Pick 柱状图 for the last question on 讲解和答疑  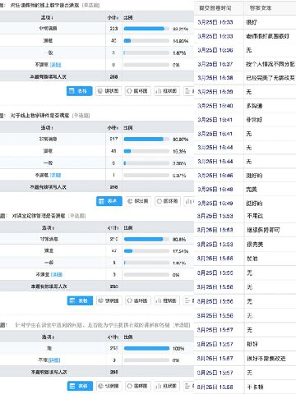point(167,386)
